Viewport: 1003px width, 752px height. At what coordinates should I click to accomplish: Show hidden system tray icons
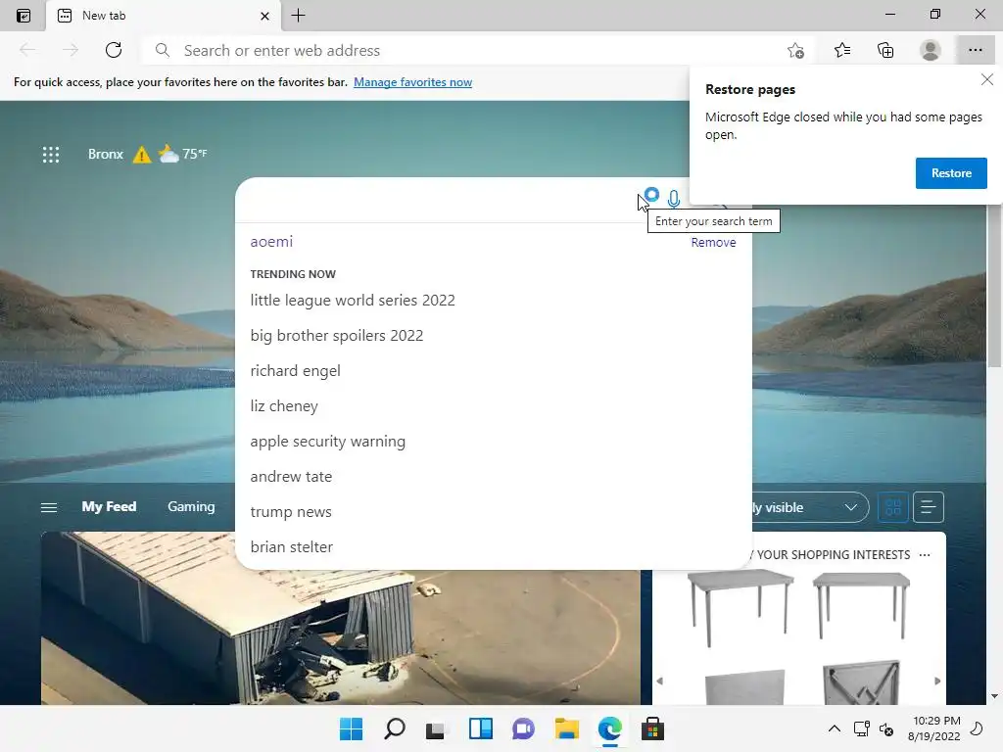[x=835, y=728]
